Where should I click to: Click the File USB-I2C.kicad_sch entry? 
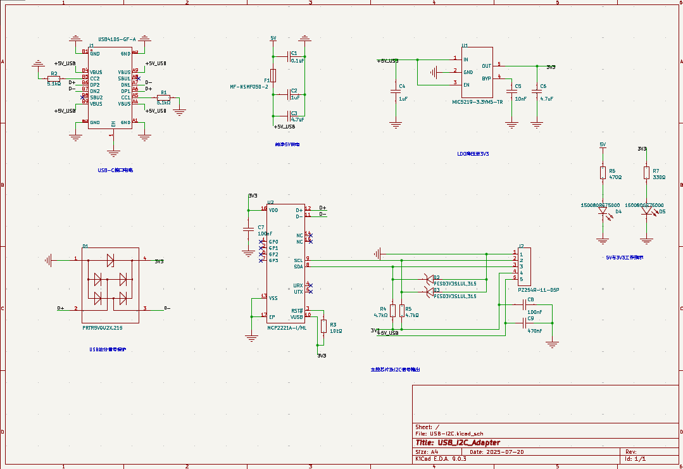pos(449,434)
